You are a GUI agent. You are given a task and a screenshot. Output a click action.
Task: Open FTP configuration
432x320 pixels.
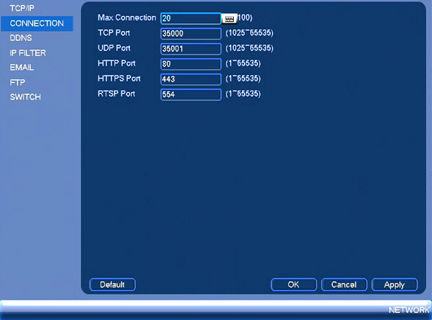[x=17, y=82]
